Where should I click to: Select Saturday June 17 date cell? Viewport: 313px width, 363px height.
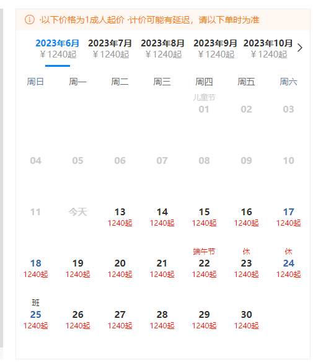coord(288,217)
